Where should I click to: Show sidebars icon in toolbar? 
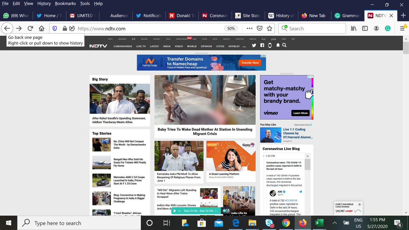(365, 29)
